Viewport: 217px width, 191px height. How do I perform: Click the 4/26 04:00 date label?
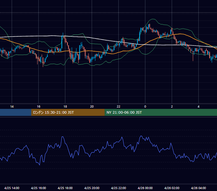[x=198, y=188]
